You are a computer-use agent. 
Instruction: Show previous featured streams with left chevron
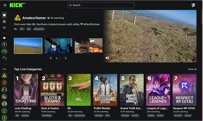[51, 58]
